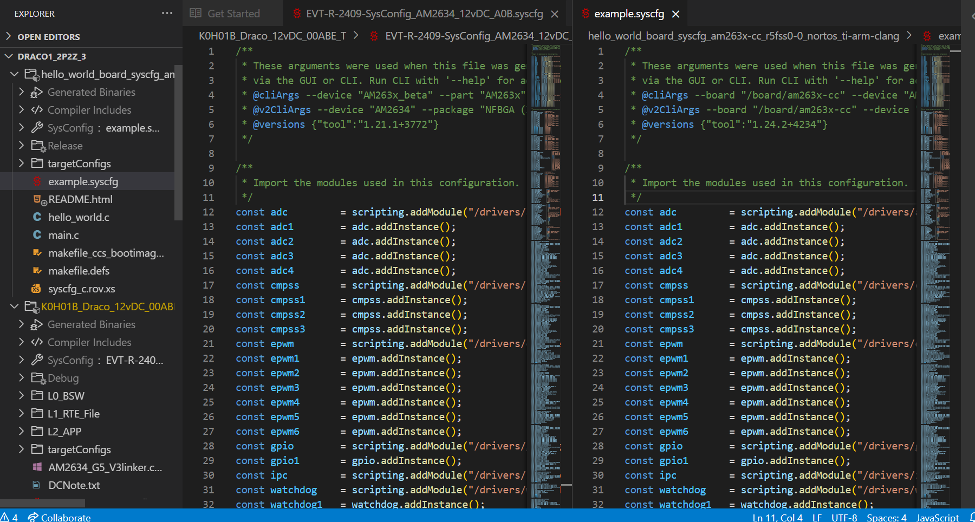
Task: Click the Explorer vertical scrollbar
Action: click(178, 143)
